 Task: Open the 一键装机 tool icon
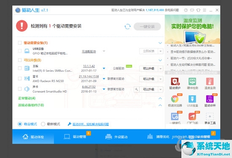pos(175,117)
